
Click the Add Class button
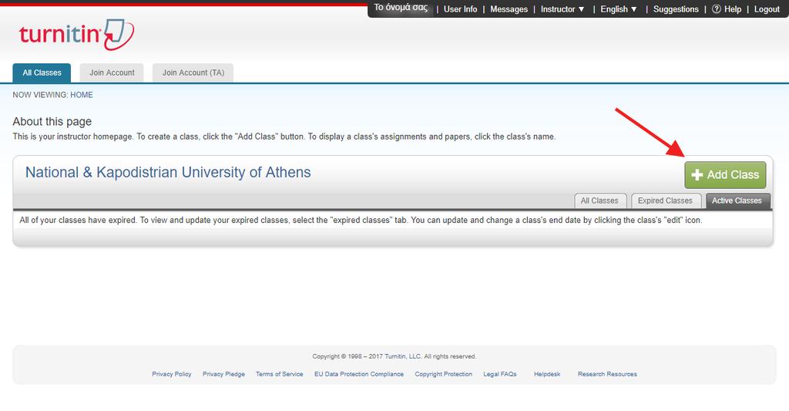pyautogui.click(x=725, y=175)
